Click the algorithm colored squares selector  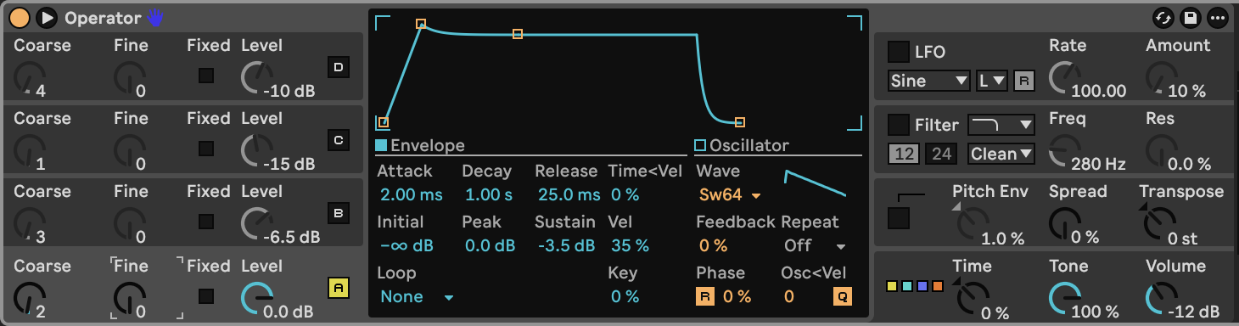(915, 286)
